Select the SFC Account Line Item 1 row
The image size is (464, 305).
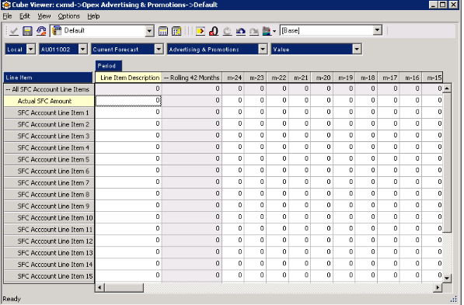click(x=49, y=113)
